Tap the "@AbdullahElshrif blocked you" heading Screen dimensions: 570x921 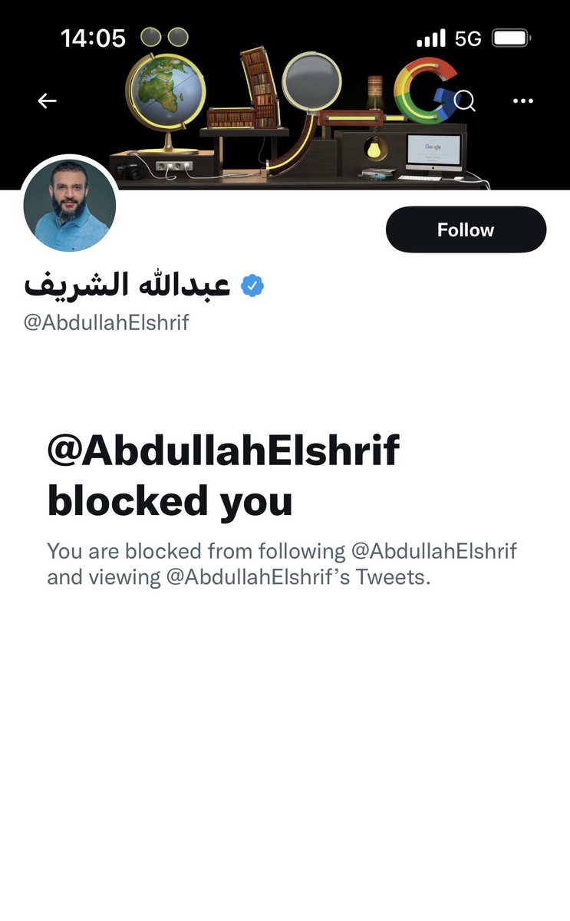coord(223,475)
